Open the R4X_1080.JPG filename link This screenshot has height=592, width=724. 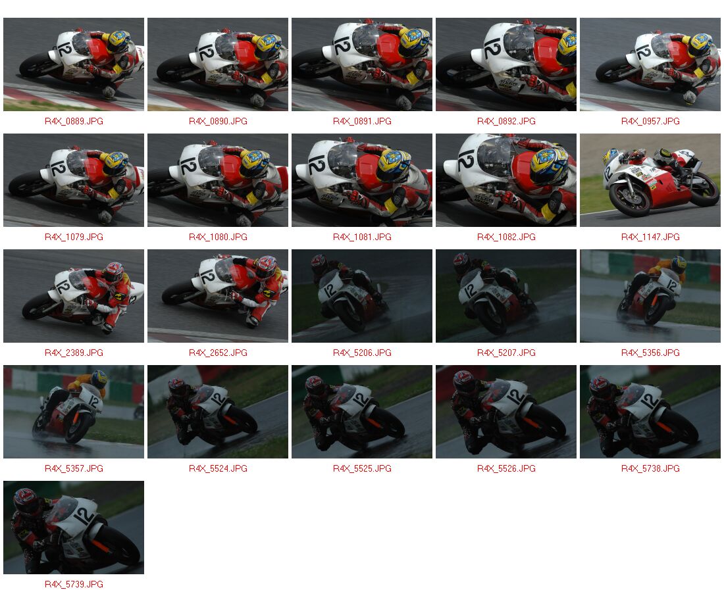coord(218,237)
